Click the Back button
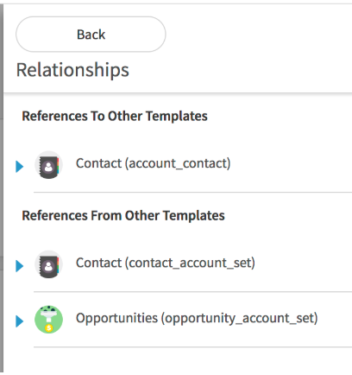The width and height of the screenshot is (352, 375). click(91, 35)
